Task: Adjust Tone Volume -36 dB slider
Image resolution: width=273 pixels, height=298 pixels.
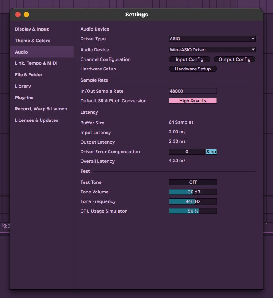Action: [193, 192]
